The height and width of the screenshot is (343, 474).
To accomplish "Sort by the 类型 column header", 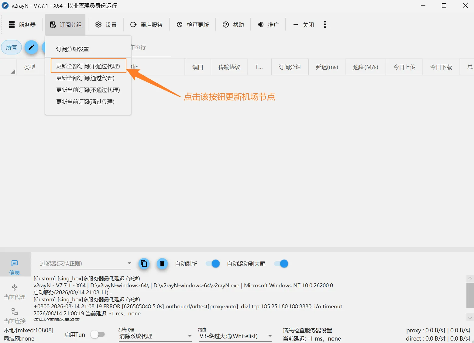I will point(30,67).
